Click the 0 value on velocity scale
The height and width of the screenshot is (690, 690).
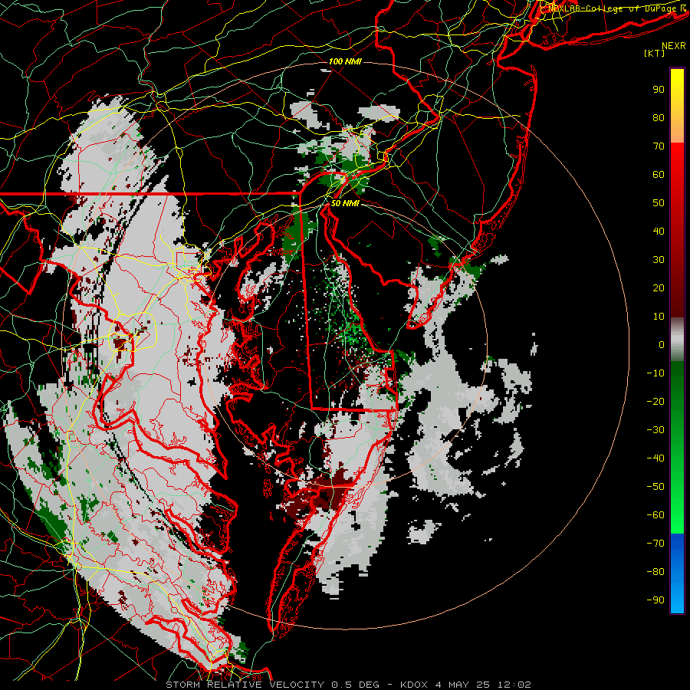662,345
